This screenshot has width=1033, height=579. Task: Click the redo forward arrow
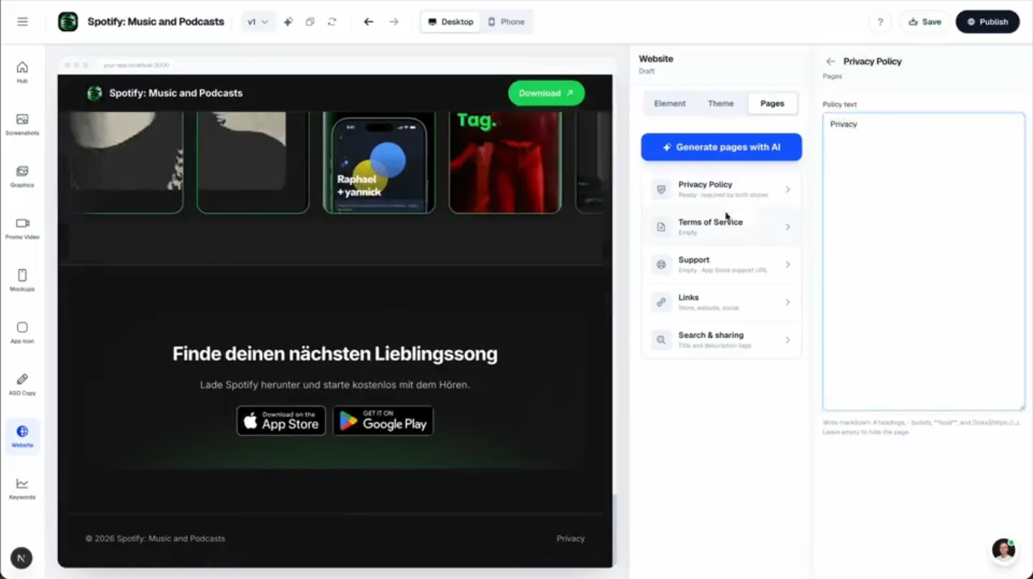tap(394, 22)
